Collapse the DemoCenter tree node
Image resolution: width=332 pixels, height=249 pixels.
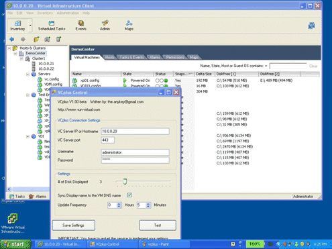[15, 54]
